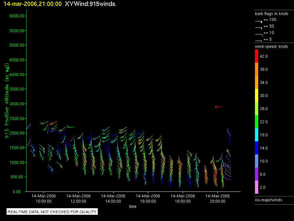Click the cyan 18.0 knots color swatch
Viewport: 294px width, 221px height.
point(257,135)
